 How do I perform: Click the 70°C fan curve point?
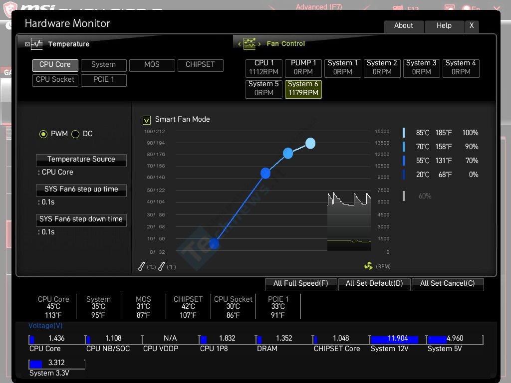point(288,153)
